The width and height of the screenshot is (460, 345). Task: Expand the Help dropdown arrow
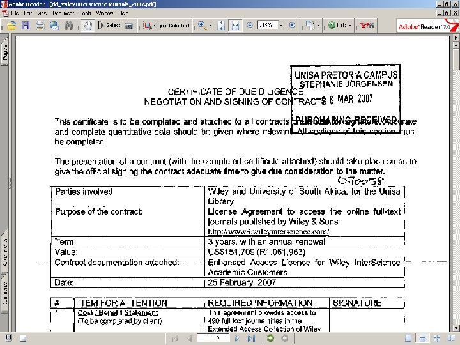[x=350, y=26]
